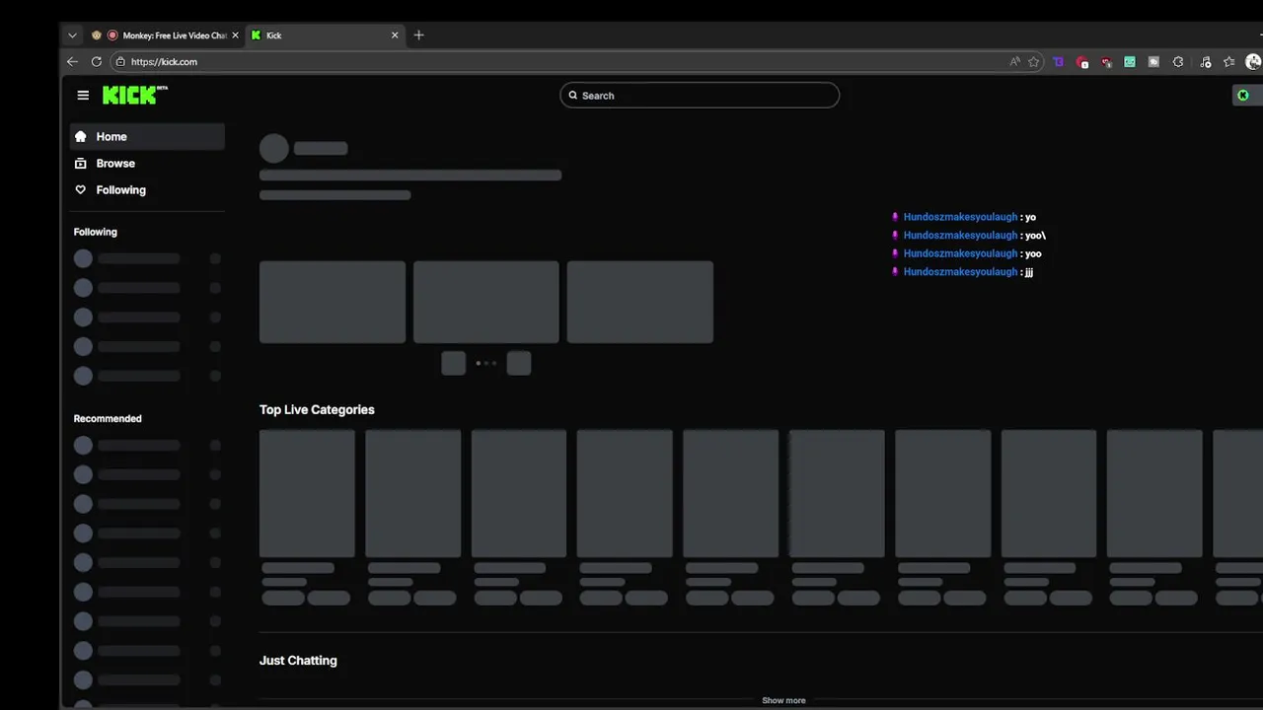Go to Home in the sidebar
The width and height of the screenshot is (1263, 710).
[147, 137]
